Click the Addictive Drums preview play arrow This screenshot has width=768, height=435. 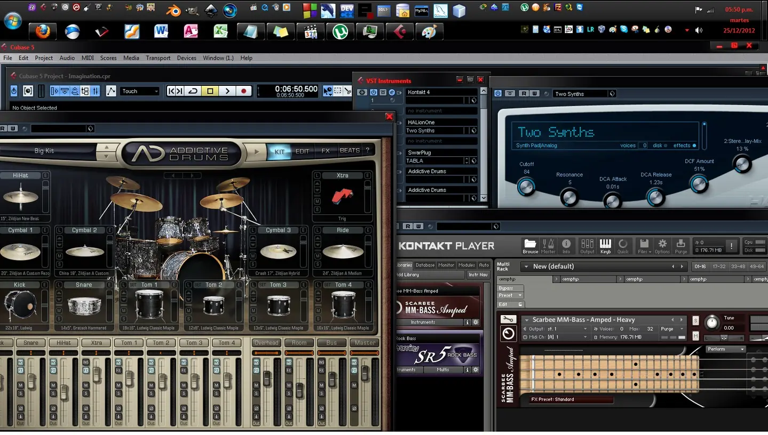point(257,151)
